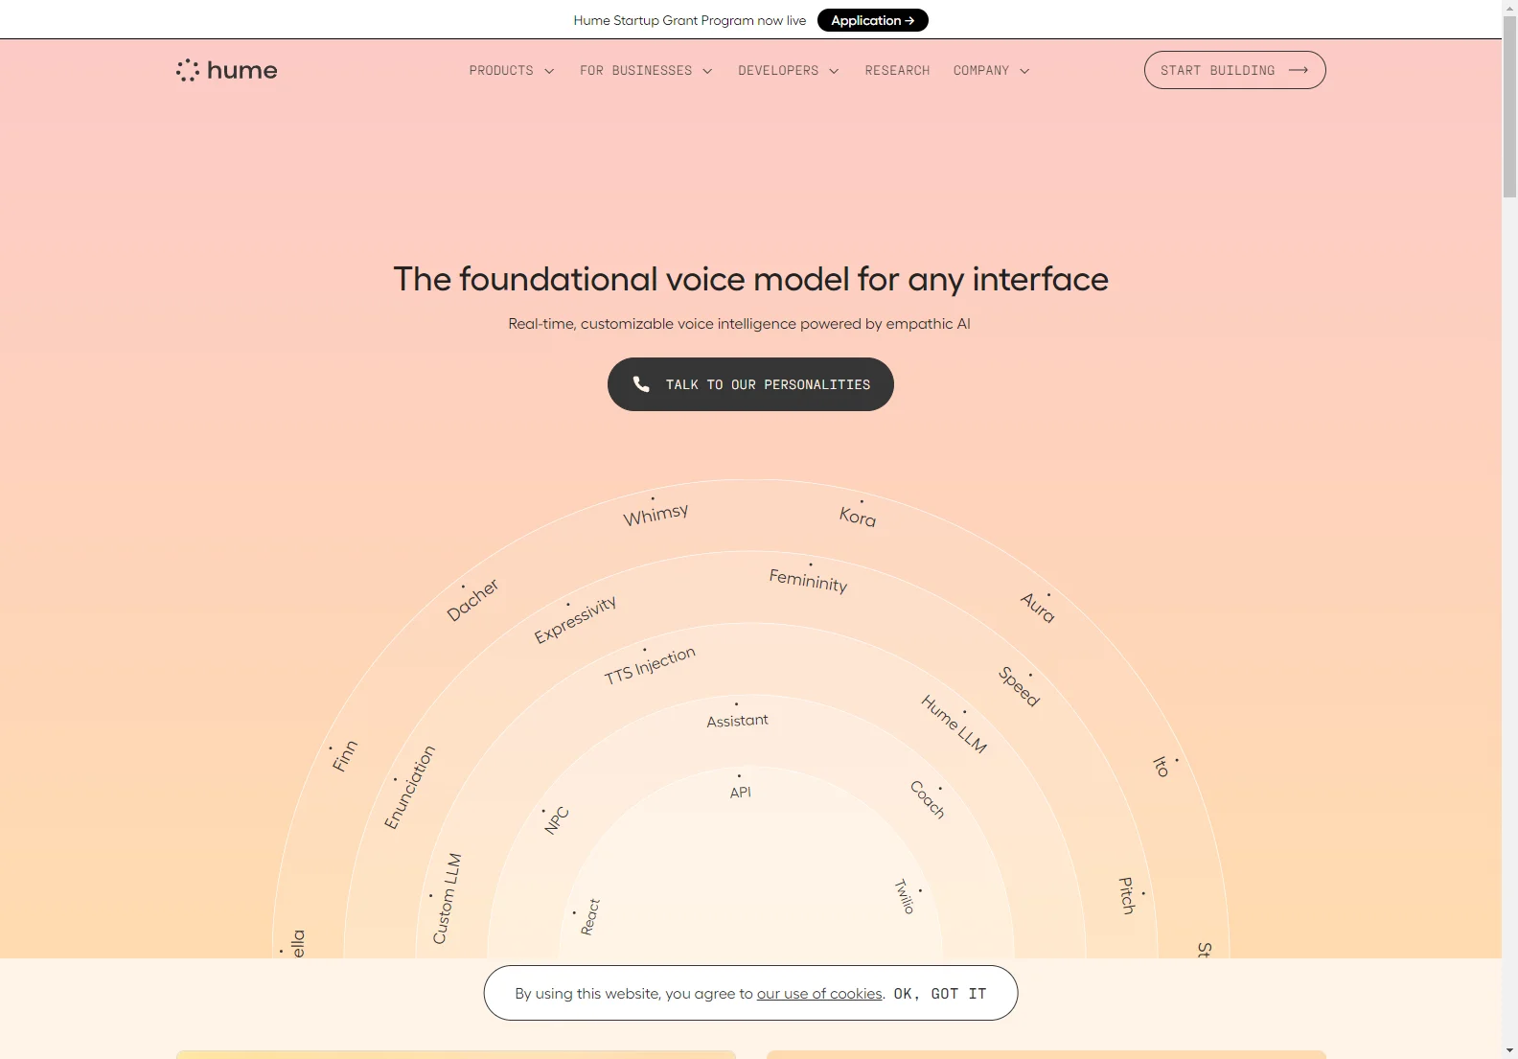Click the NPC label
The height and width of the screenshot is (1059, 1518).
point(557,820)
